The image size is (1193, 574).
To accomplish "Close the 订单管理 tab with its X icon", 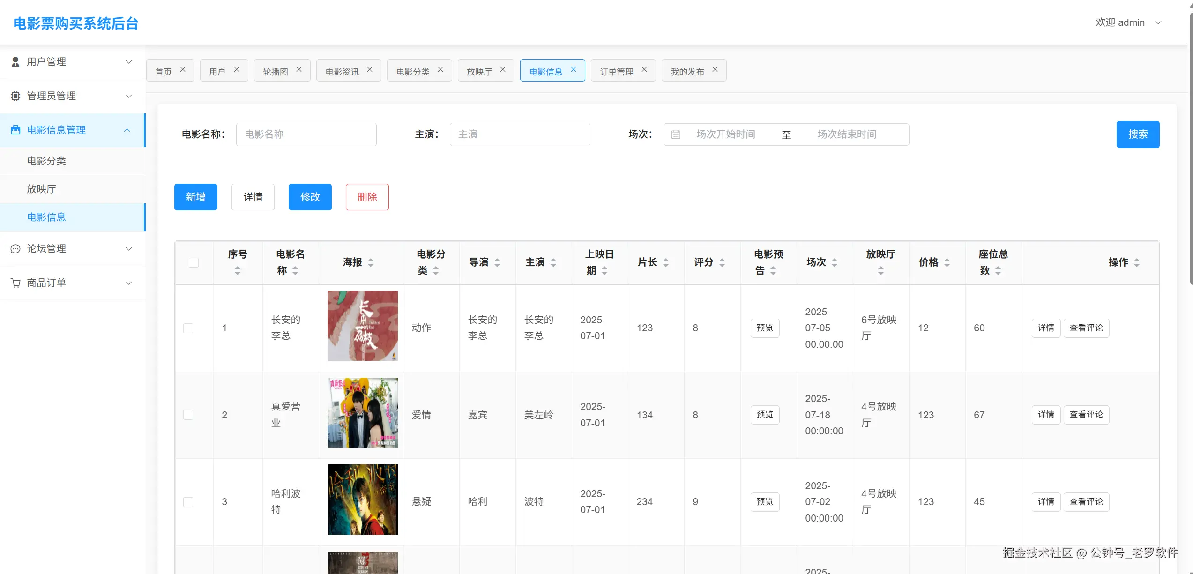I will pyautogui.click(x=644, y=69).
